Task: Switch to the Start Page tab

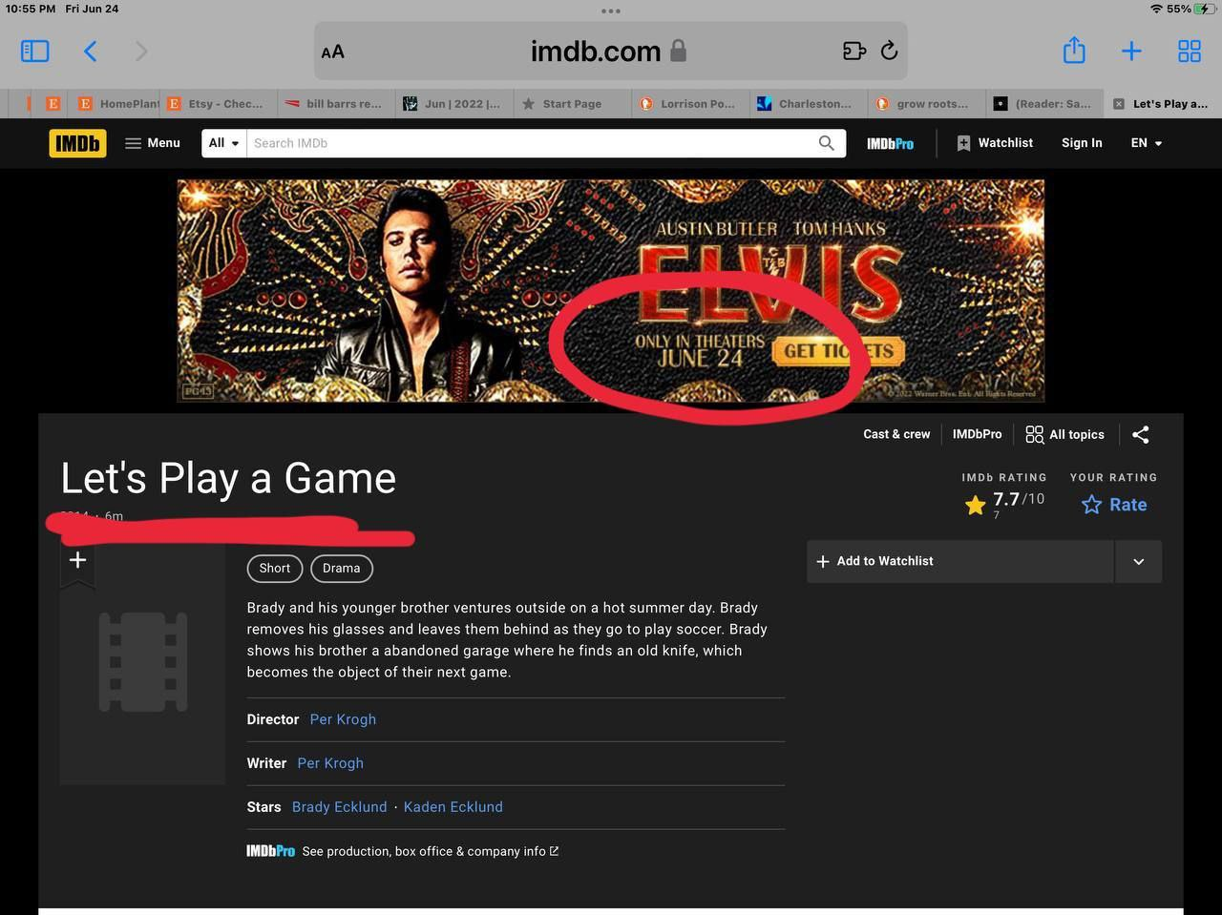Action: click(x=571, y=104)
